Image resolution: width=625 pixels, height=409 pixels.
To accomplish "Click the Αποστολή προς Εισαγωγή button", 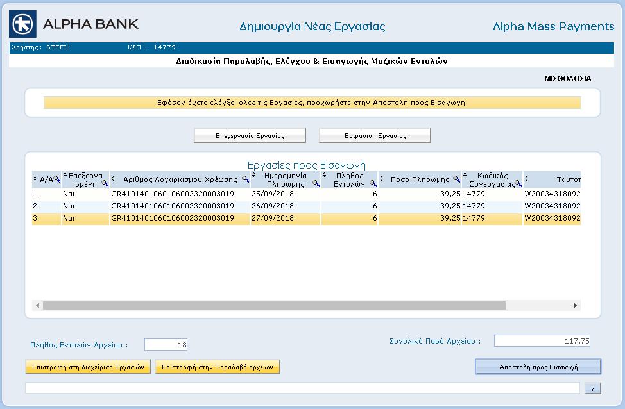I will [x=538, y=367].
